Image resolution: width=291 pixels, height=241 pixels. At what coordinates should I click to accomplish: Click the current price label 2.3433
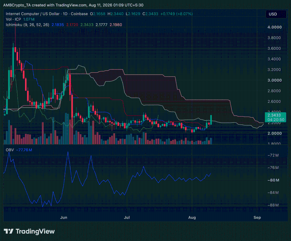[274, 115]
